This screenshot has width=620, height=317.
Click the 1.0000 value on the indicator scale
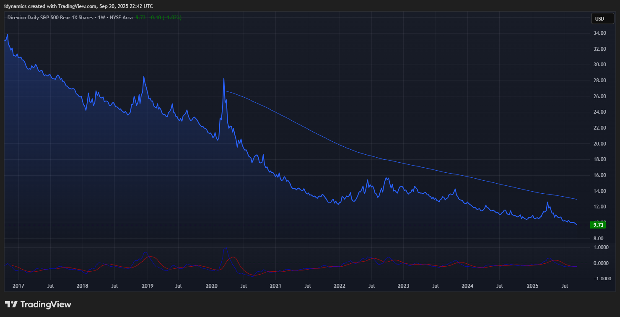[x=600, y=247]
